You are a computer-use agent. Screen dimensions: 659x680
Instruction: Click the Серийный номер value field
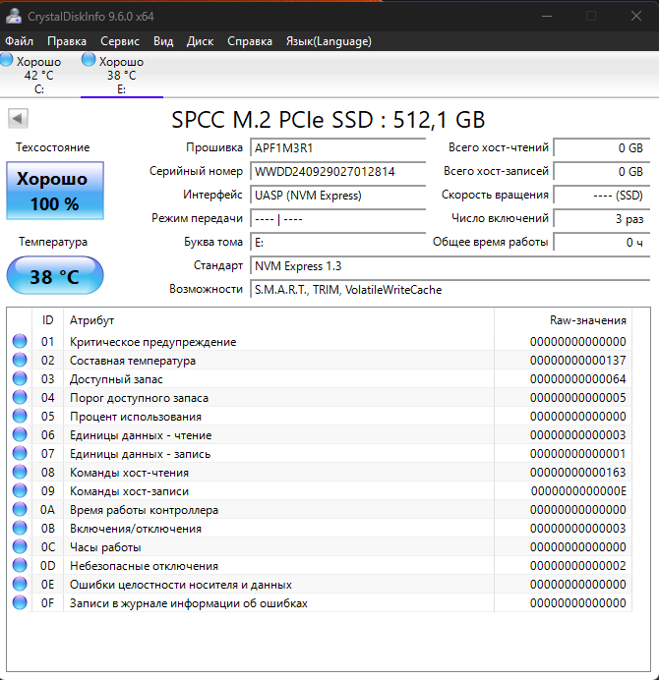point(338,172)
